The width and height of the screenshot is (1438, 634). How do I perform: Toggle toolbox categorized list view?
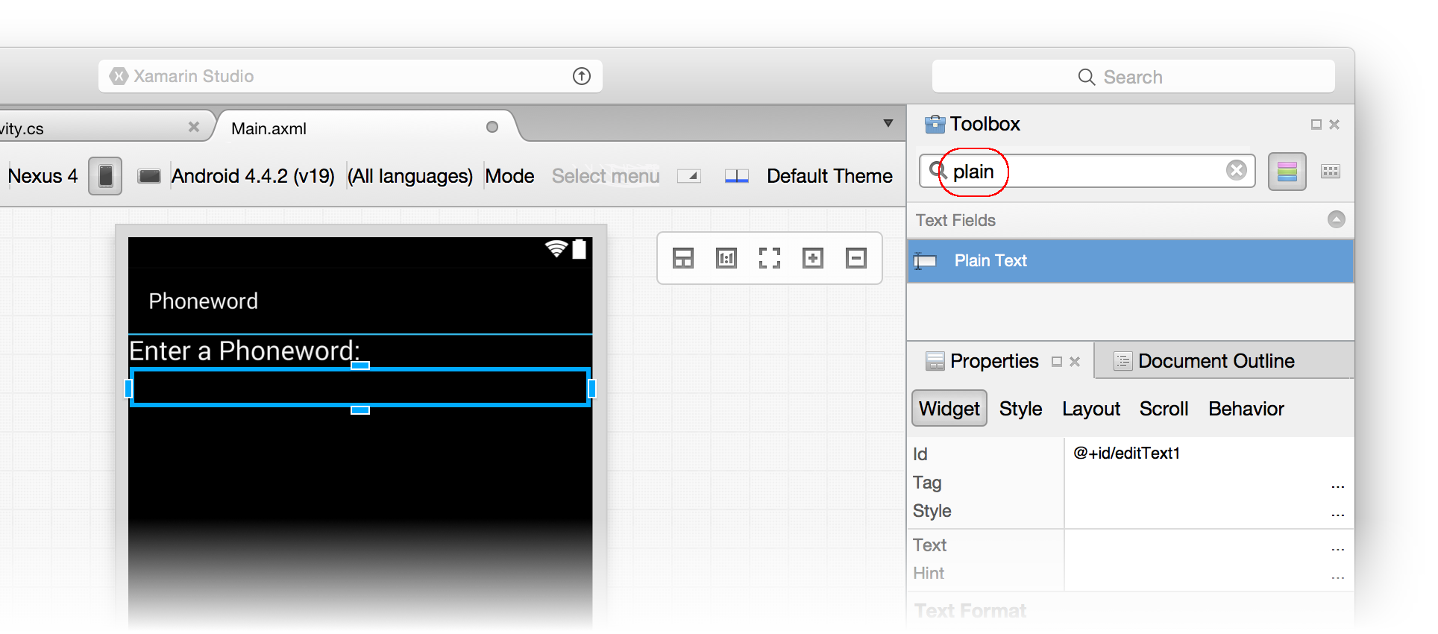pyautogui.click(x=1287, y=172)
